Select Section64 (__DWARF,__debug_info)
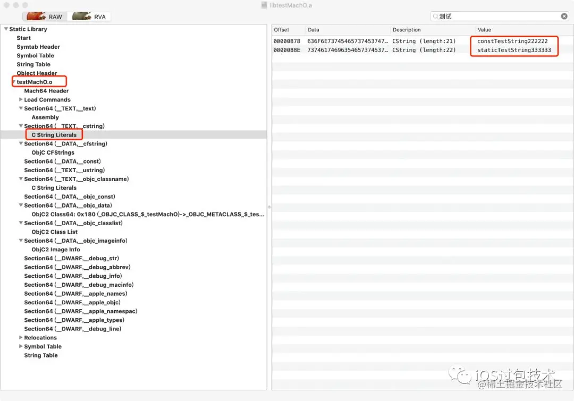574x401 pixels. (73, 276)
